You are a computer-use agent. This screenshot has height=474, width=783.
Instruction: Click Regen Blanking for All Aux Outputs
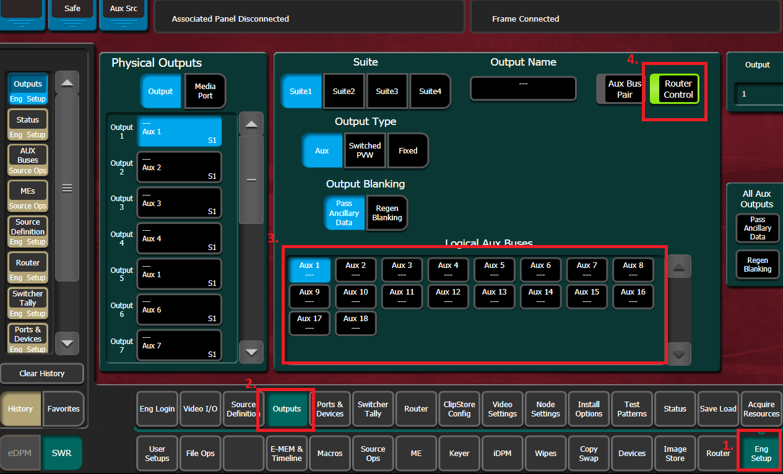click(x=758, y=265)
